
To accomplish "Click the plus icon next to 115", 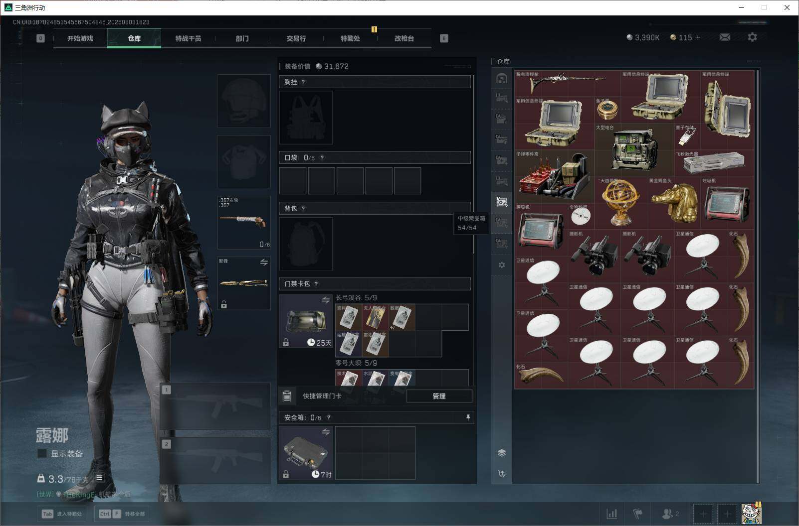I will 697,37.
